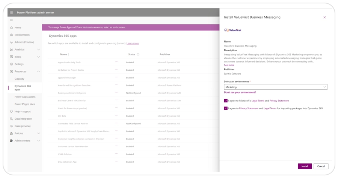Viewport: 338px width, 178px height.
Task: Collapse the navigation hamburger menu
Action: 11,21
